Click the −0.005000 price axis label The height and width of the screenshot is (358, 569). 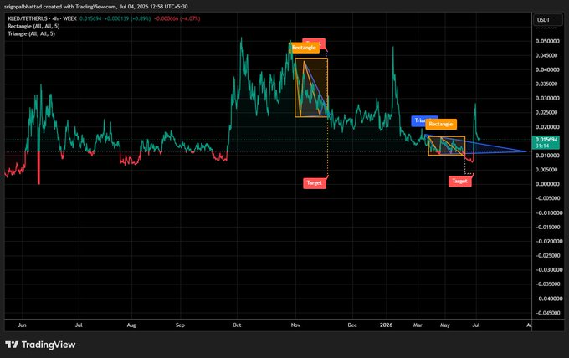[x=547, y=198]
